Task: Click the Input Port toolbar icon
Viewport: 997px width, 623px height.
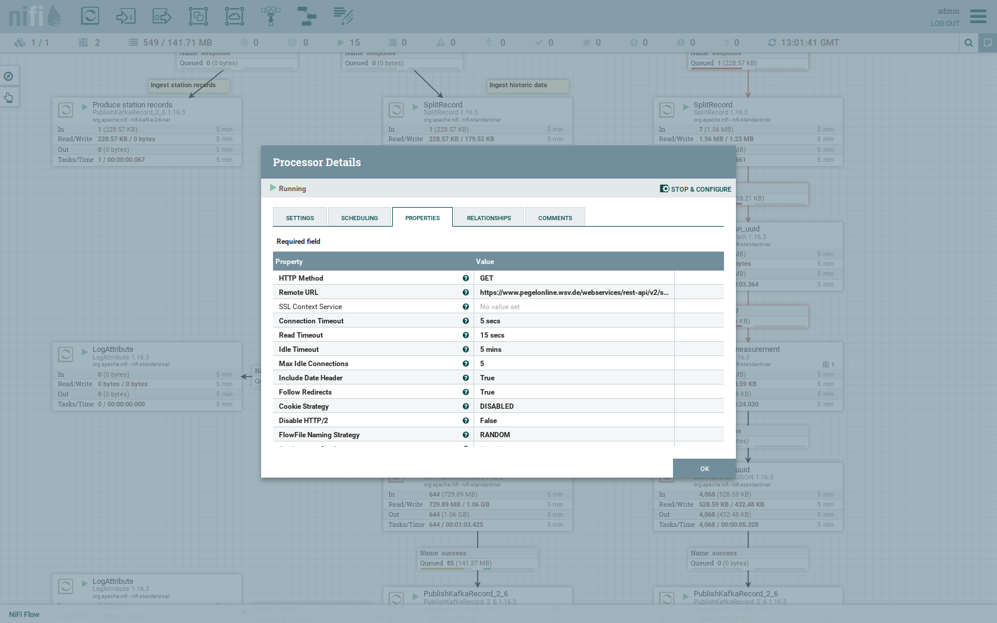Action: click(126, 16)
